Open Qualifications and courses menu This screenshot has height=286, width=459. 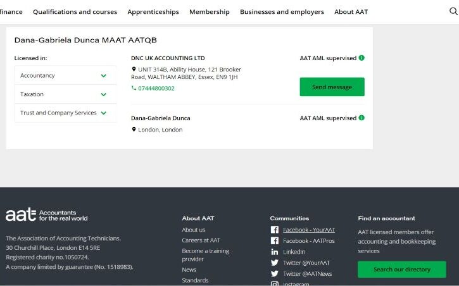75,12
